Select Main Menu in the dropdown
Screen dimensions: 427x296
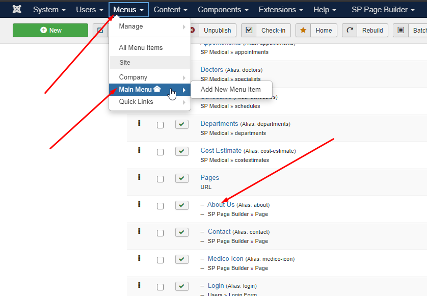[x=149, y=90]
